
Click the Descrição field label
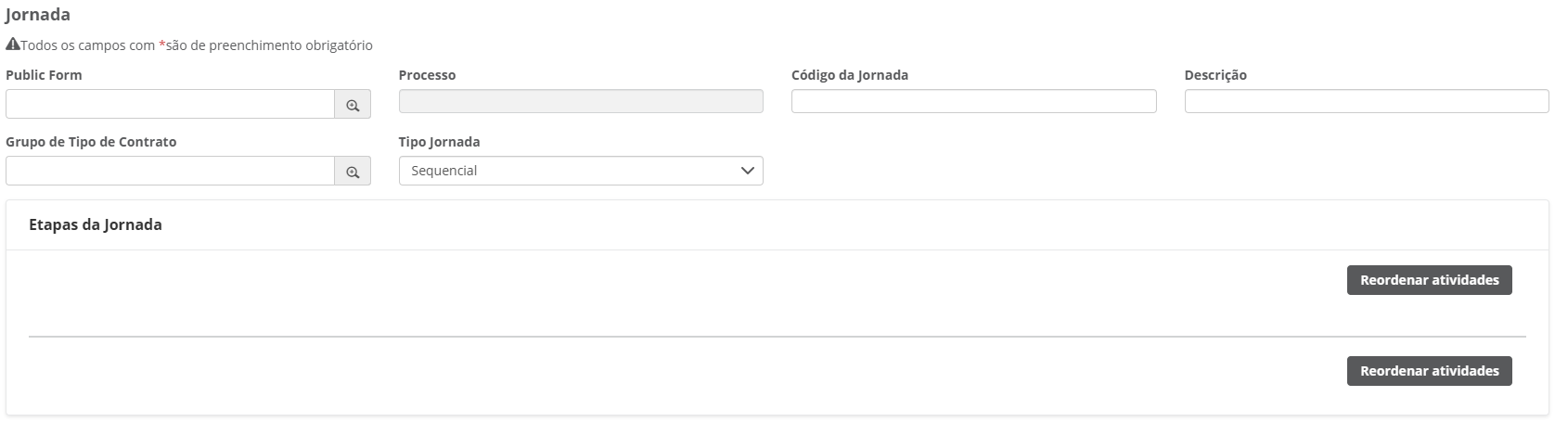[x=1215, y=75]
